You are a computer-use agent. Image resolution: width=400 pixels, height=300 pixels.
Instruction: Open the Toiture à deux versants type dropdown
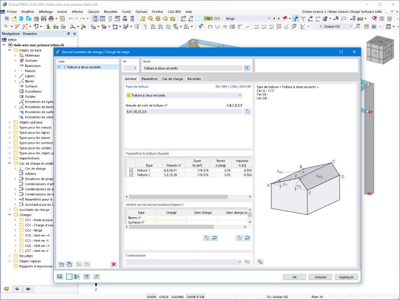[184, 95]
